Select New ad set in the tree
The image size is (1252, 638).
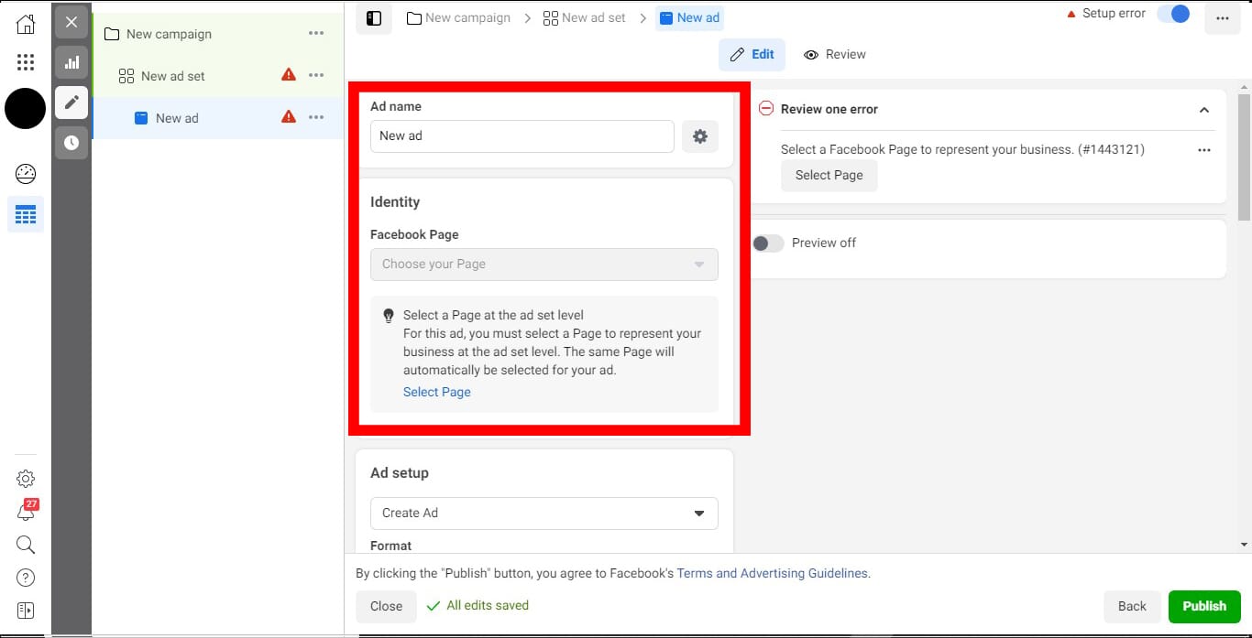point(173,76)
